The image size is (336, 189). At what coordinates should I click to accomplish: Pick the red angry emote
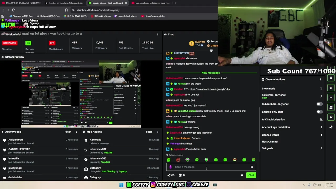pyautogui.click(x=178, y=160)
